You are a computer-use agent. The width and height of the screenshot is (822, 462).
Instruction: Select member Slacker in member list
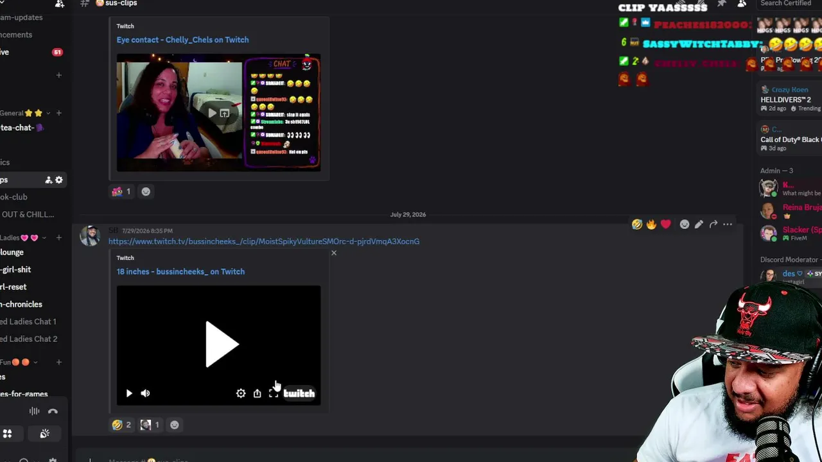pyautogui.click(x=790, y=234)
